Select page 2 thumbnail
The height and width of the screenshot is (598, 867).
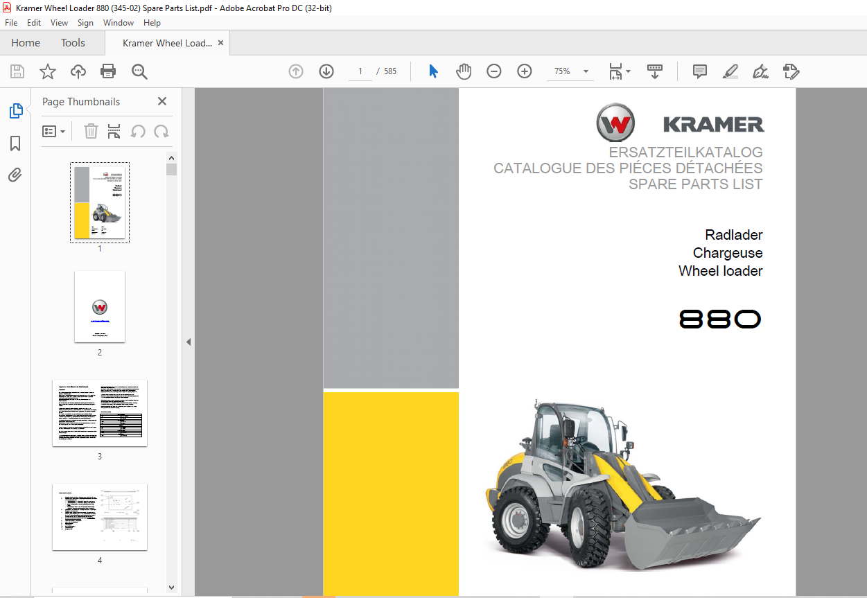(x=100, y=307)
